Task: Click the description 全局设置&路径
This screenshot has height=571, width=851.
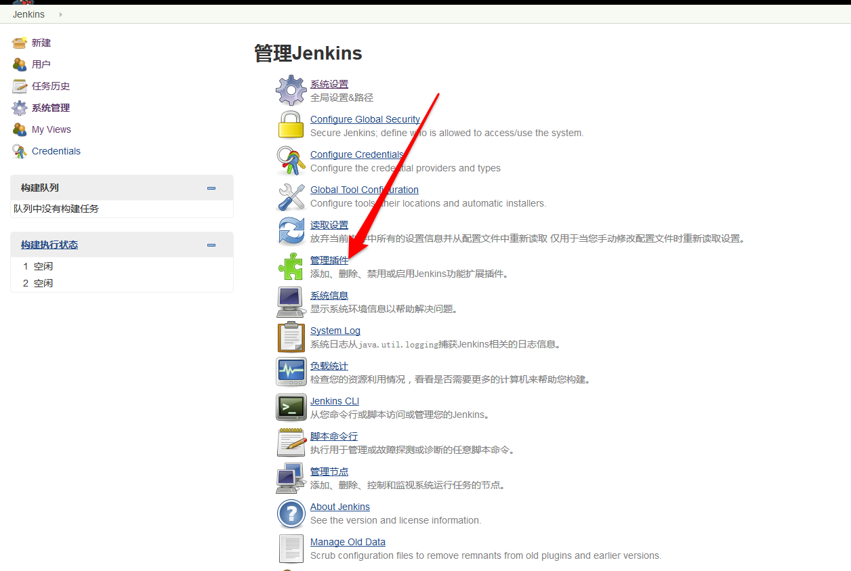Action: 341,98
